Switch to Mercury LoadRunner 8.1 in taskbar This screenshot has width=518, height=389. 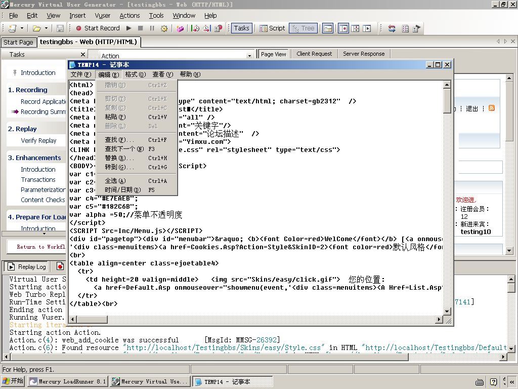pyautogui.click(x=68, y=382)
